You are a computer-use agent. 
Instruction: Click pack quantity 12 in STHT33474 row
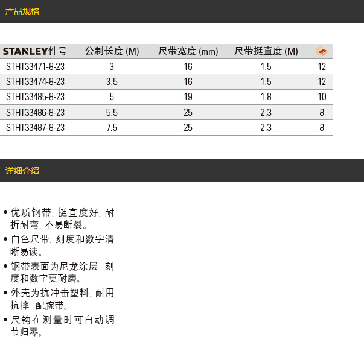click(322, 81)
